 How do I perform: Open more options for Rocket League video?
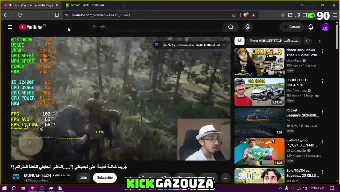pyautogui.click(x=323, y=111)
